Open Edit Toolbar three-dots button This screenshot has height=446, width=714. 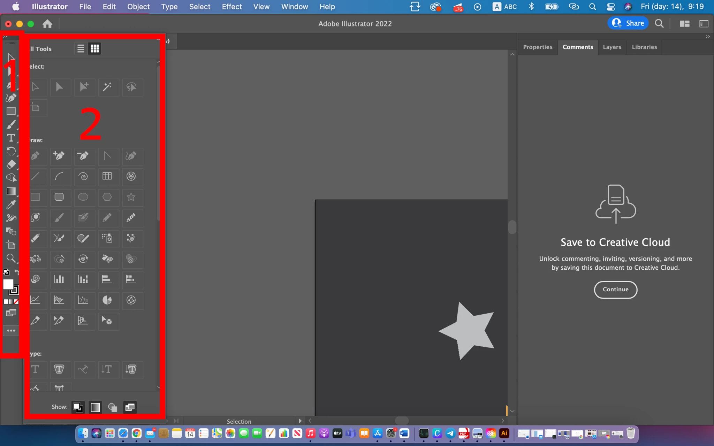11,330
